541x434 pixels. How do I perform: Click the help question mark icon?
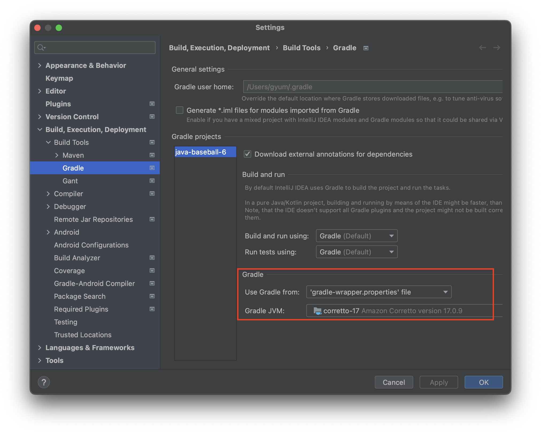(x=44, y=382)
